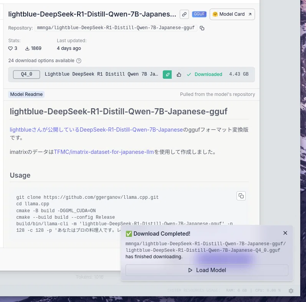This screenshot has width=306, height=302.
Task: Click the RAM usage status entry
Action: click(237, 290)
